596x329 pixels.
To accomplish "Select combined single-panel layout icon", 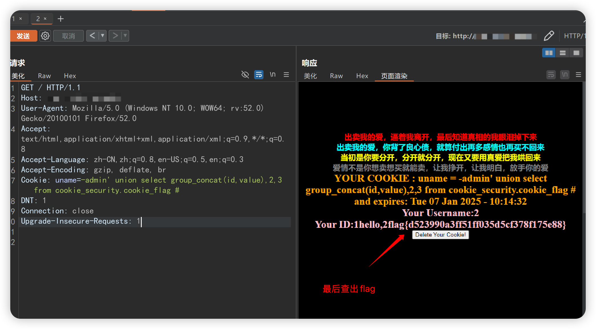I will point(576,53).
